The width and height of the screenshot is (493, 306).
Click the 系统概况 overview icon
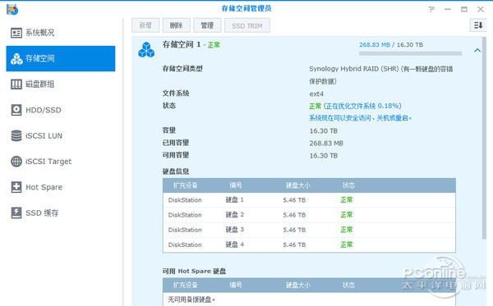point(16,33)
